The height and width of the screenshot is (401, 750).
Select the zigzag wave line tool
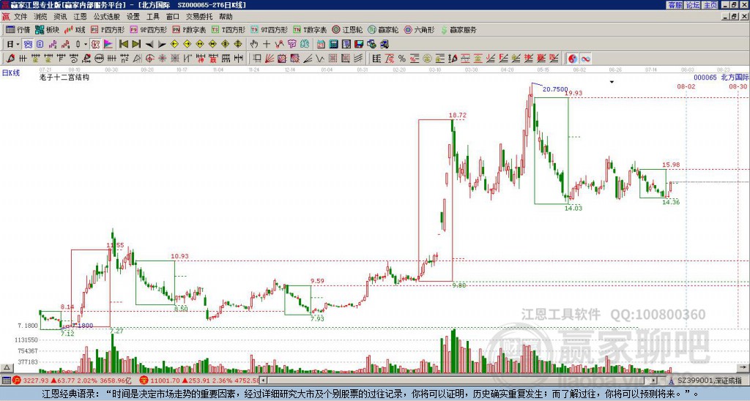point(320,59)
